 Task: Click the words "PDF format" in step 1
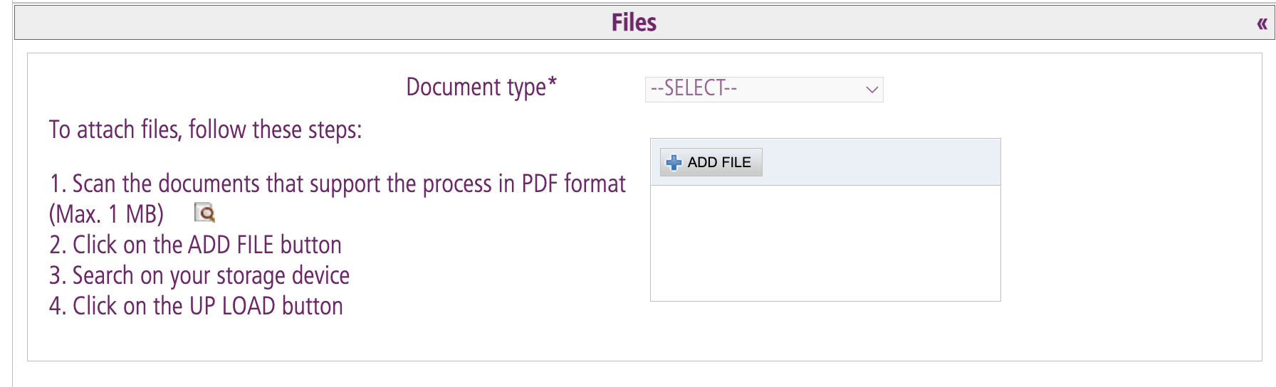pos(573,184)
